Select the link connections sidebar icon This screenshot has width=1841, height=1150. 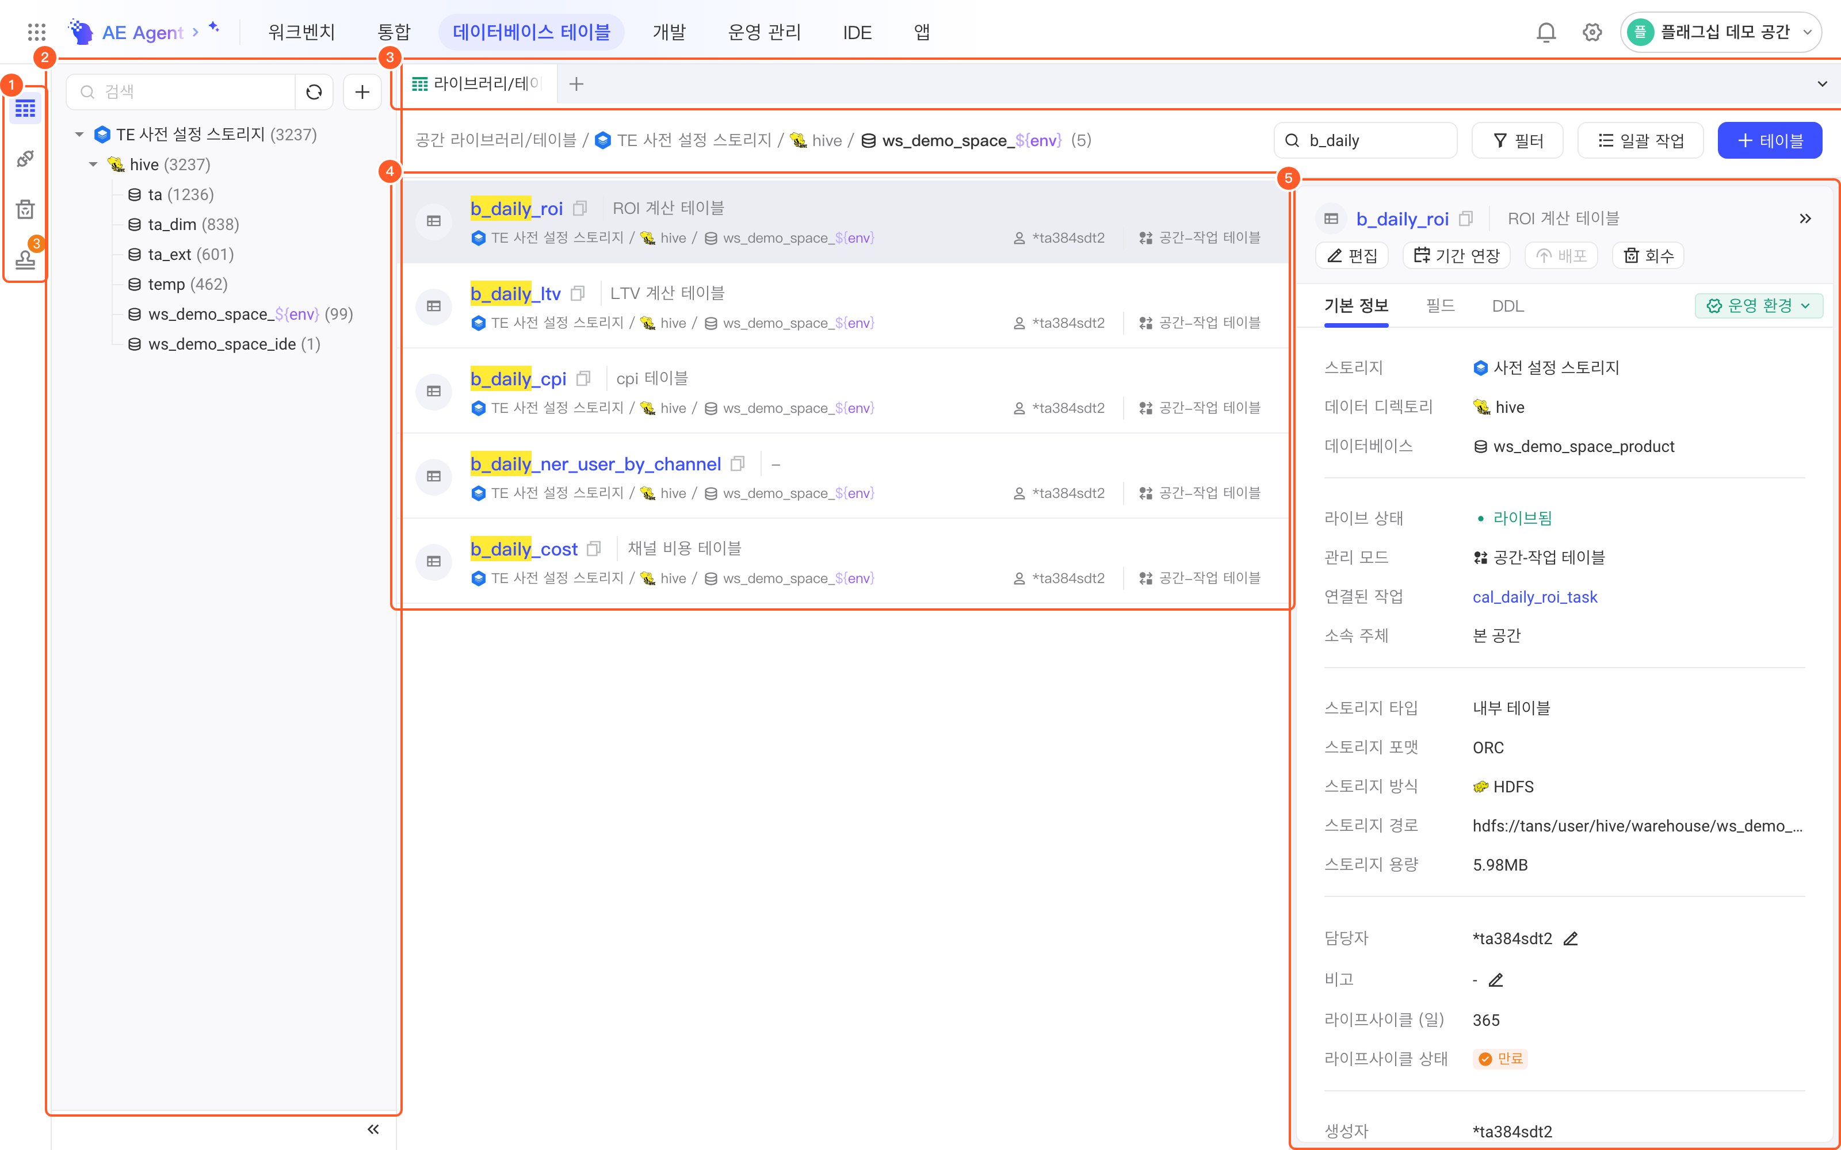coord(25,158)
